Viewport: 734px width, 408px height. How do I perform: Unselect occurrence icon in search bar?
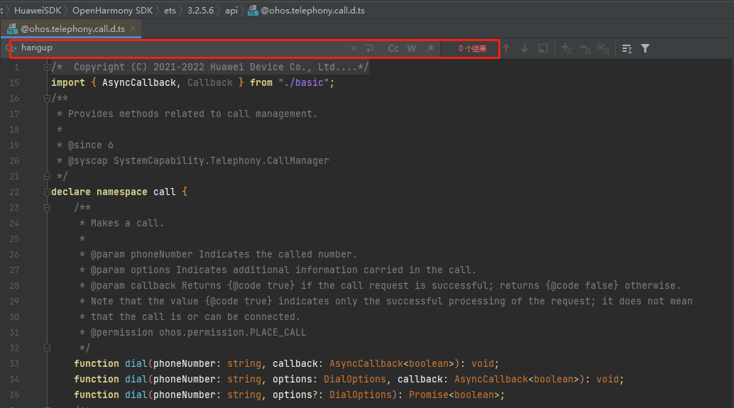(x=585, y=49)
